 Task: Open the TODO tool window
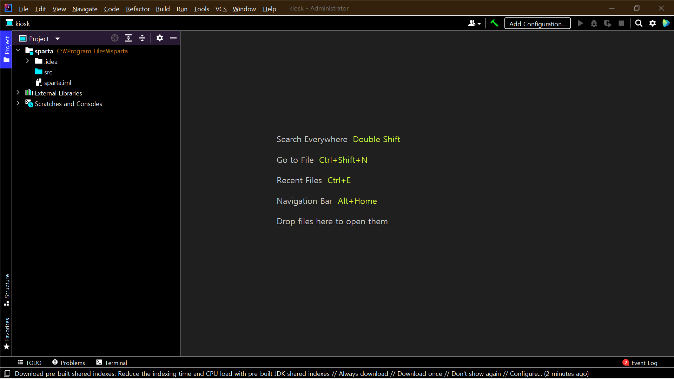(30, 363)
